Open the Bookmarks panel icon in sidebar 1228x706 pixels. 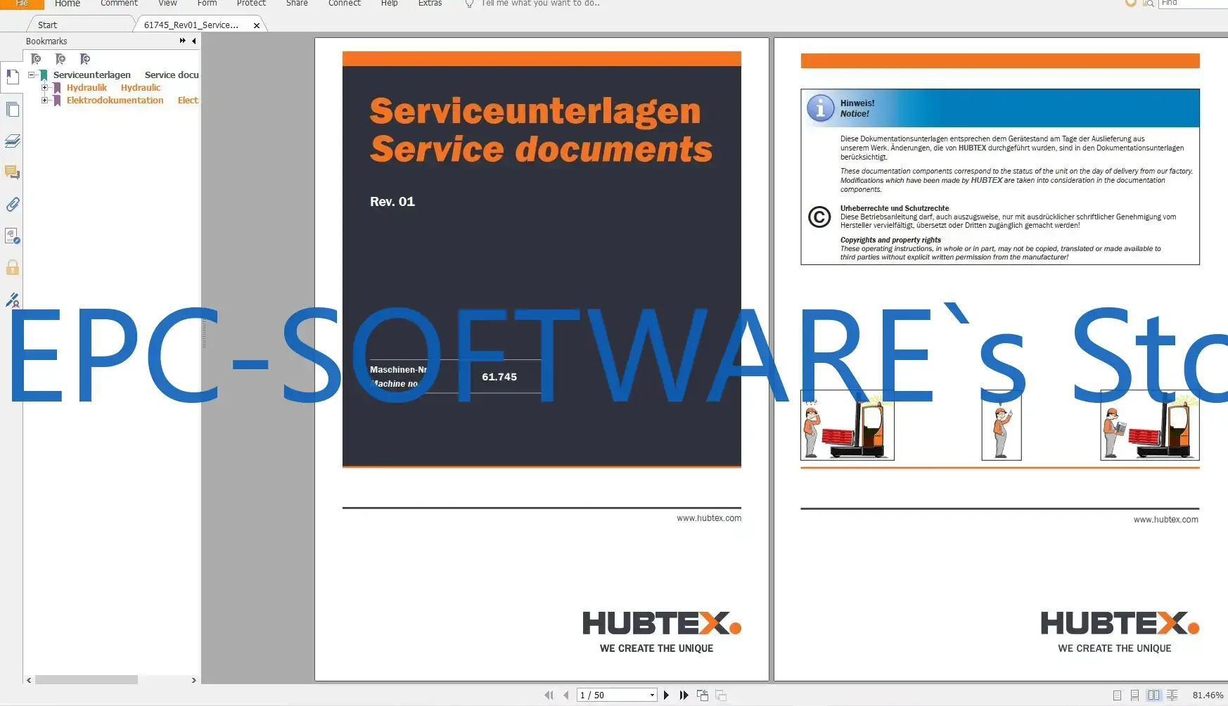[x=12, y=77]
